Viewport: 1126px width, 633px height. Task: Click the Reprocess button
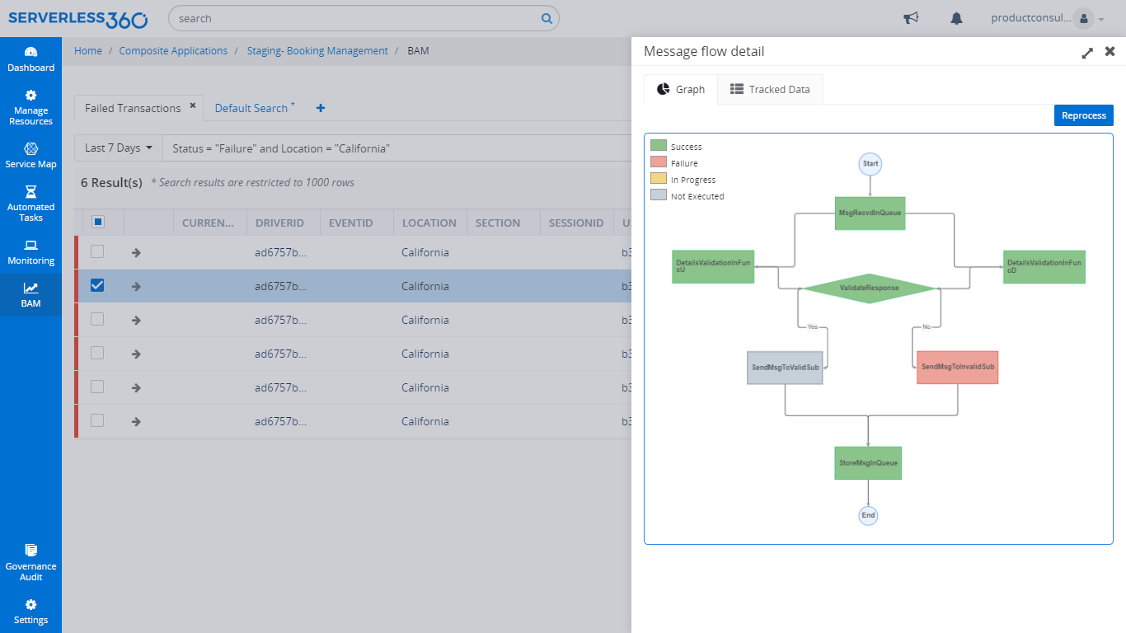point(1084,115)
